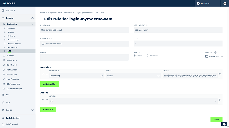Delete the Log action with trash icon
The width and height of the screenshot is (229, 128).
[220, 100]
